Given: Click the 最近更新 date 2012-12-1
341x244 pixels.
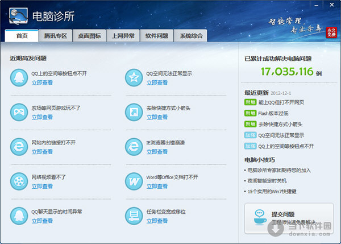Looking at the screenshot, I should [x=281, y=93].
